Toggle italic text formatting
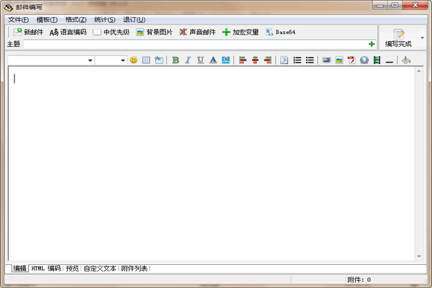 pyautogui.click(x=188, y=60)
